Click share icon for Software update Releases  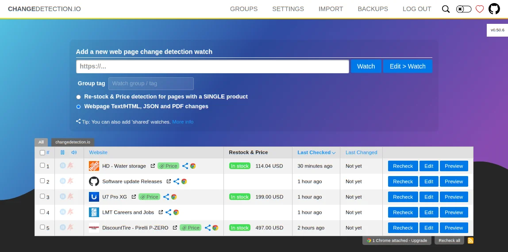176,181
